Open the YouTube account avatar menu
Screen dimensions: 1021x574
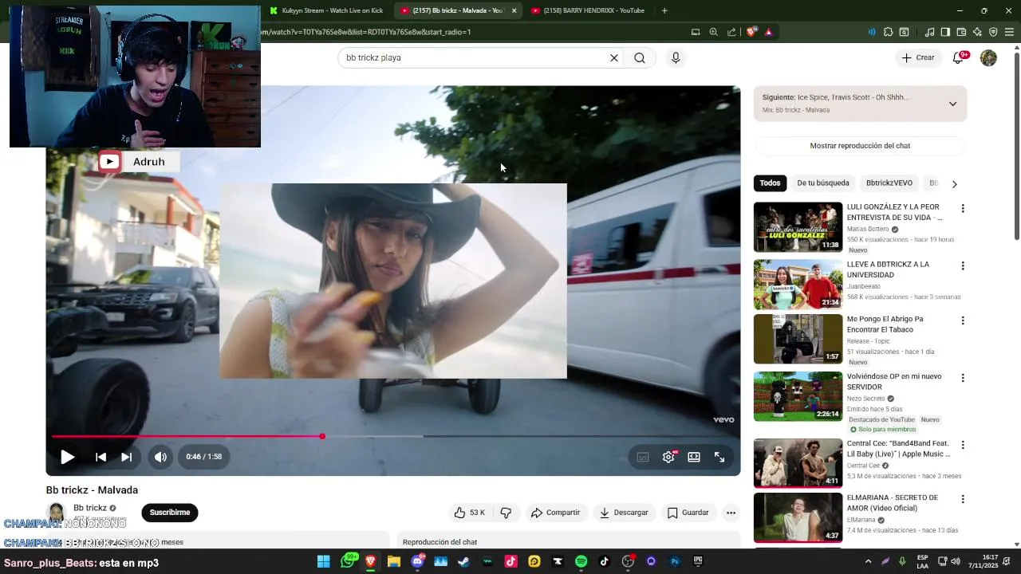click(988, 57)
